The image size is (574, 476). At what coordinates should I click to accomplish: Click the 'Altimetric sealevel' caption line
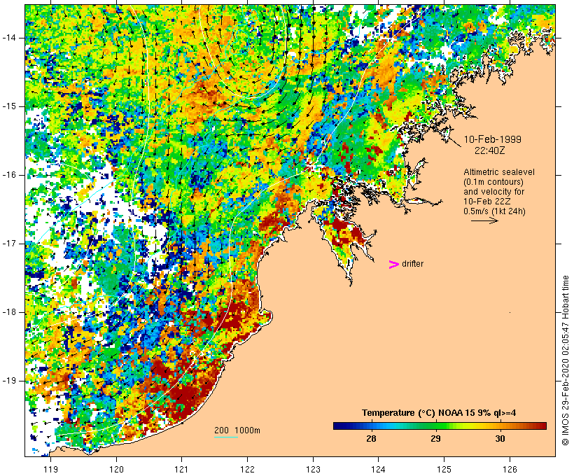coord(499,171)
